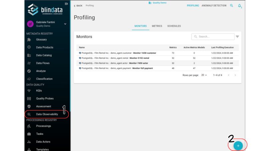The height and width of the screenshot is (151, 267).
Task: Click the Quality Demo tenant label
Action: pyautogui.click(x=158, y=3)
